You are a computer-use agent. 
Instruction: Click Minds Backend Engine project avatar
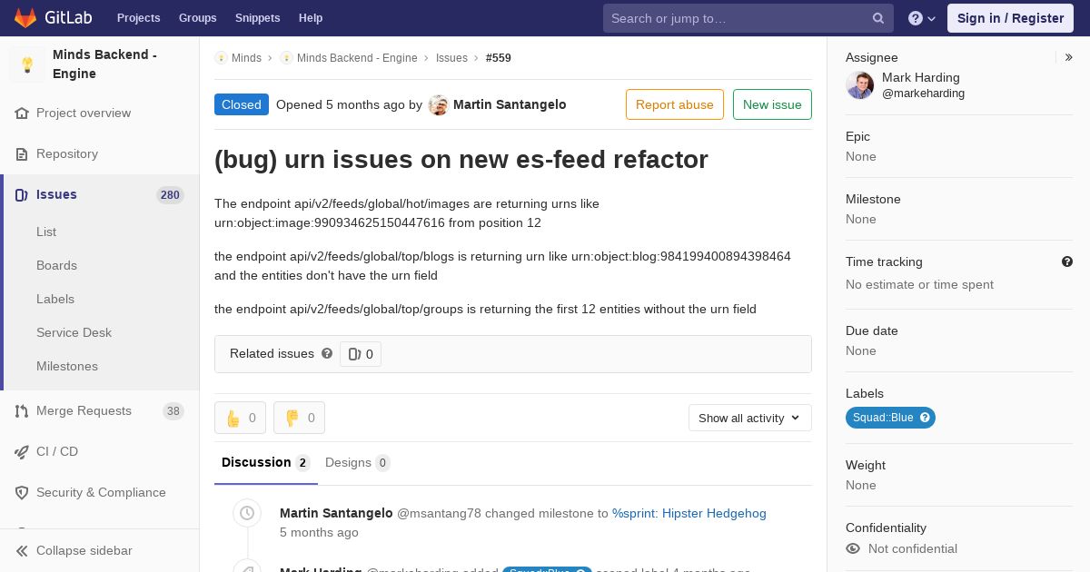tap(27, 64)
